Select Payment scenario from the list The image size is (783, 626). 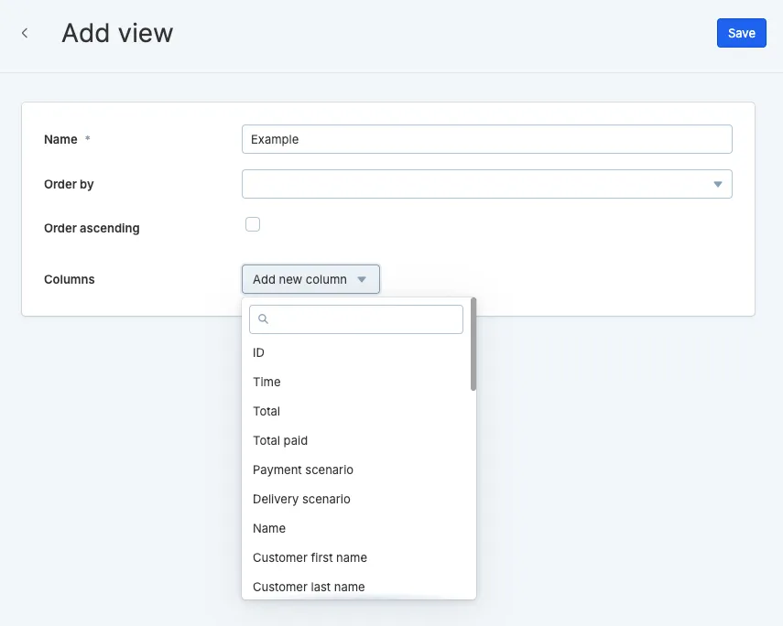tap(356, 469)
